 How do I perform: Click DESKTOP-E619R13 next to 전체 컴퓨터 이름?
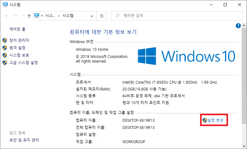(139, 128)
